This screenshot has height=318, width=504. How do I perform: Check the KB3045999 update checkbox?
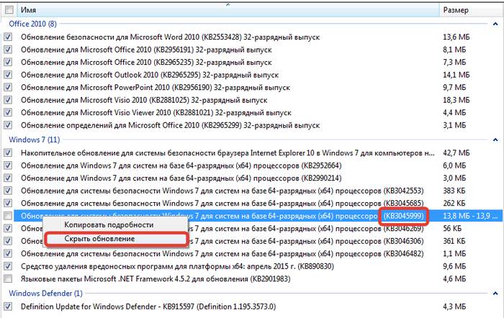click(x=8, y=216)
